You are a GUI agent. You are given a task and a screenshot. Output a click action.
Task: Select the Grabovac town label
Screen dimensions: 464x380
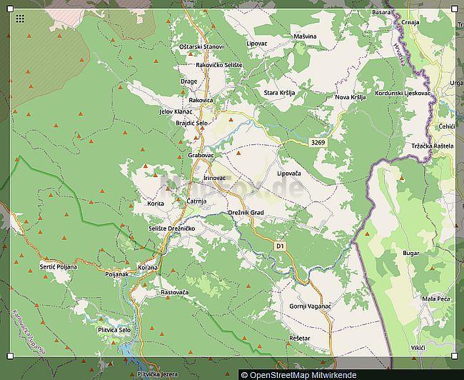pyautogui.click(x=201, y=155)
